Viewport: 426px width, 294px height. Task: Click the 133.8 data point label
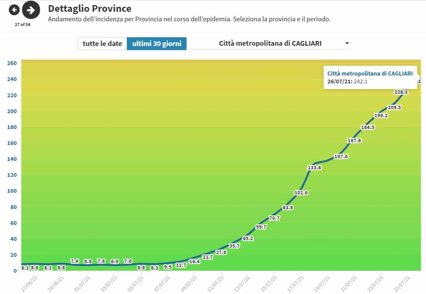315,168
